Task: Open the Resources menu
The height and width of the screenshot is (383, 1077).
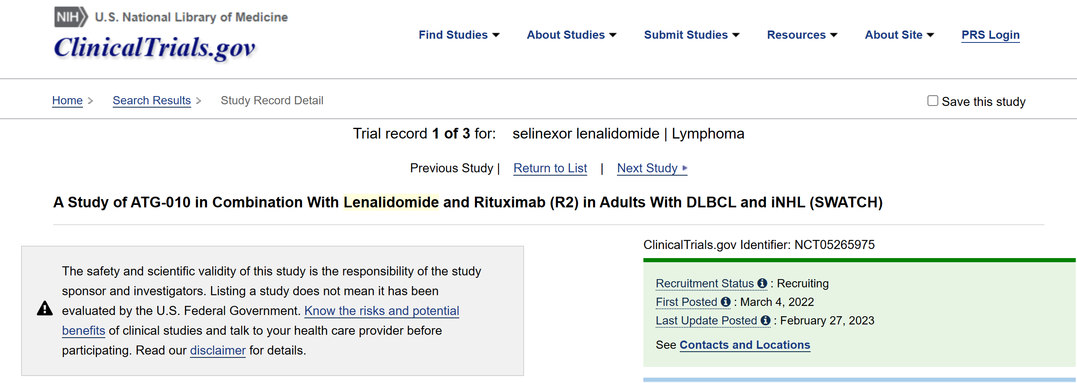Action: [x=802, y=35]
